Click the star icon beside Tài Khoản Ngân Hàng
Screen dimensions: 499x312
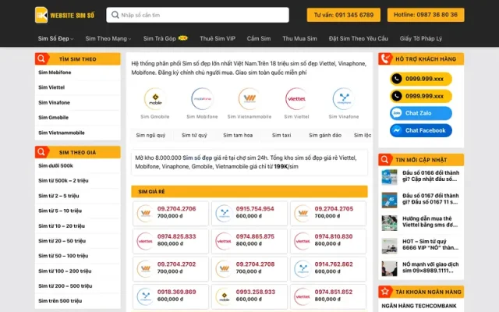384,291
